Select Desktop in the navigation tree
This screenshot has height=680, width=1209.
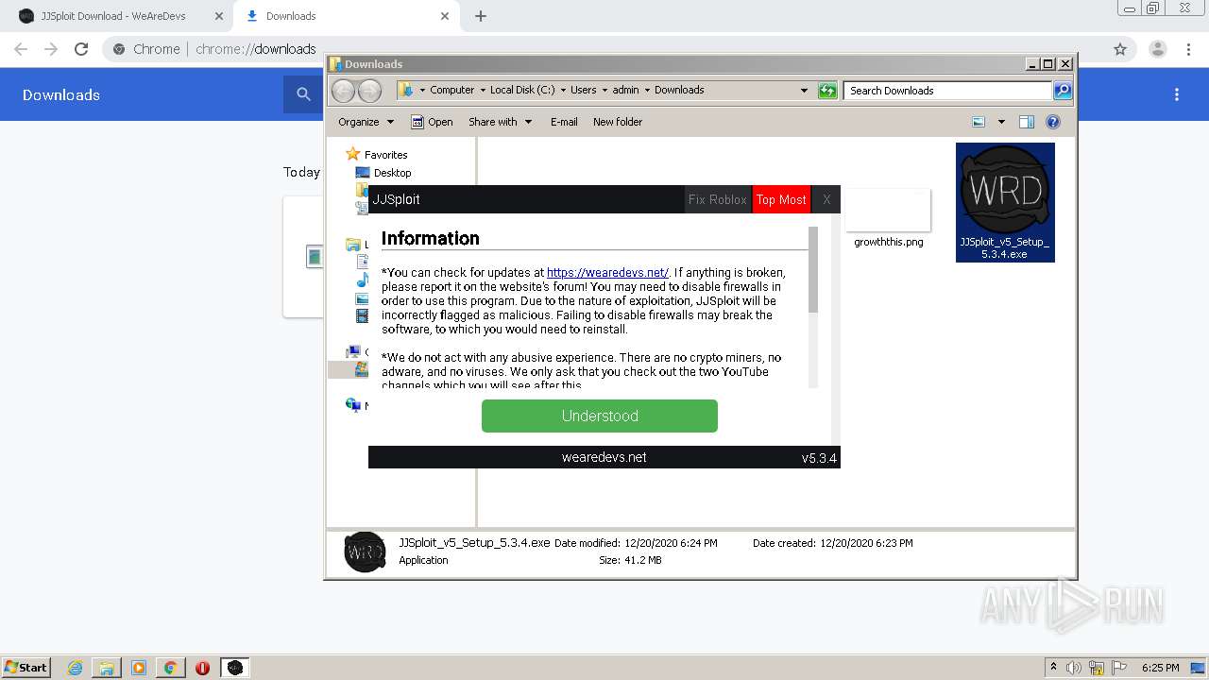[x=392, y=173]
